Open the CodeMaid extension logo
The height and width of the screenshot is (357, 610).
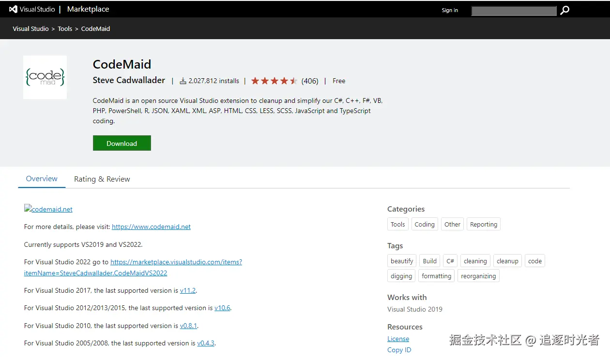coord(45,77)
